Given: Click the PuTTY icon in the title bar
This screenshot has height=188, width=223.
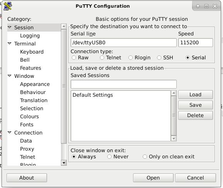Looking at the screenshot, I should point(8,6).
